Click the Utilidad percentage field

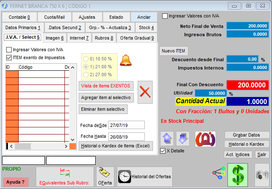[x=210, y=93]
